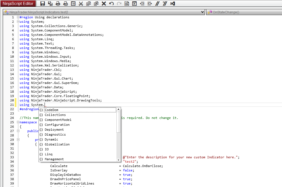Select Collections in autocomplete list
Image resolution: width=282 pixels, height=187 pixels.
click(78, 115)
